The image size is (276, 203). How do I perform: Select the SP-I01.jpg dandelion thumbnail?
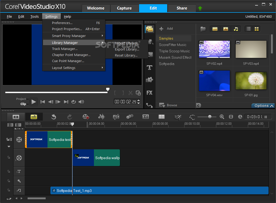coord(251,81)
